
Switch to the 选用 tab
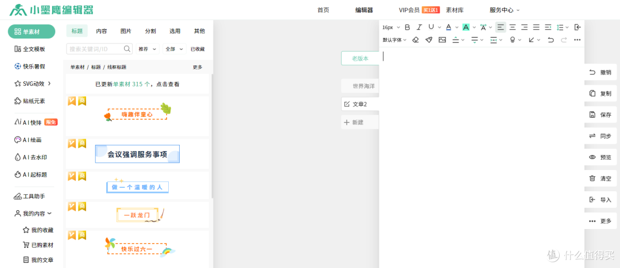175,31
